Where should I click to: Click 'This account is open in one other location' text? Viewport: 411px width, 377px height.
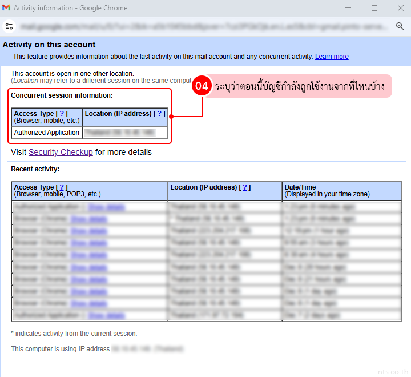coord(72,74)
